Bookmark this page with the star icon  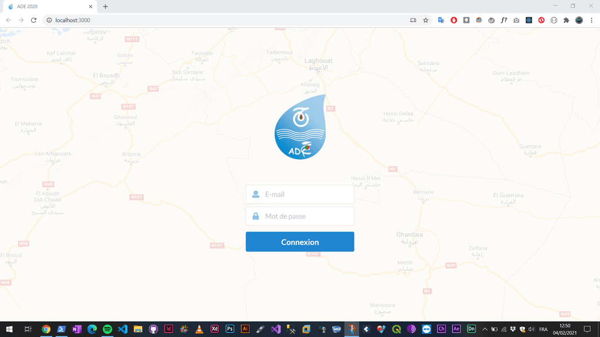pyautogui.click(x=425, y=20)
